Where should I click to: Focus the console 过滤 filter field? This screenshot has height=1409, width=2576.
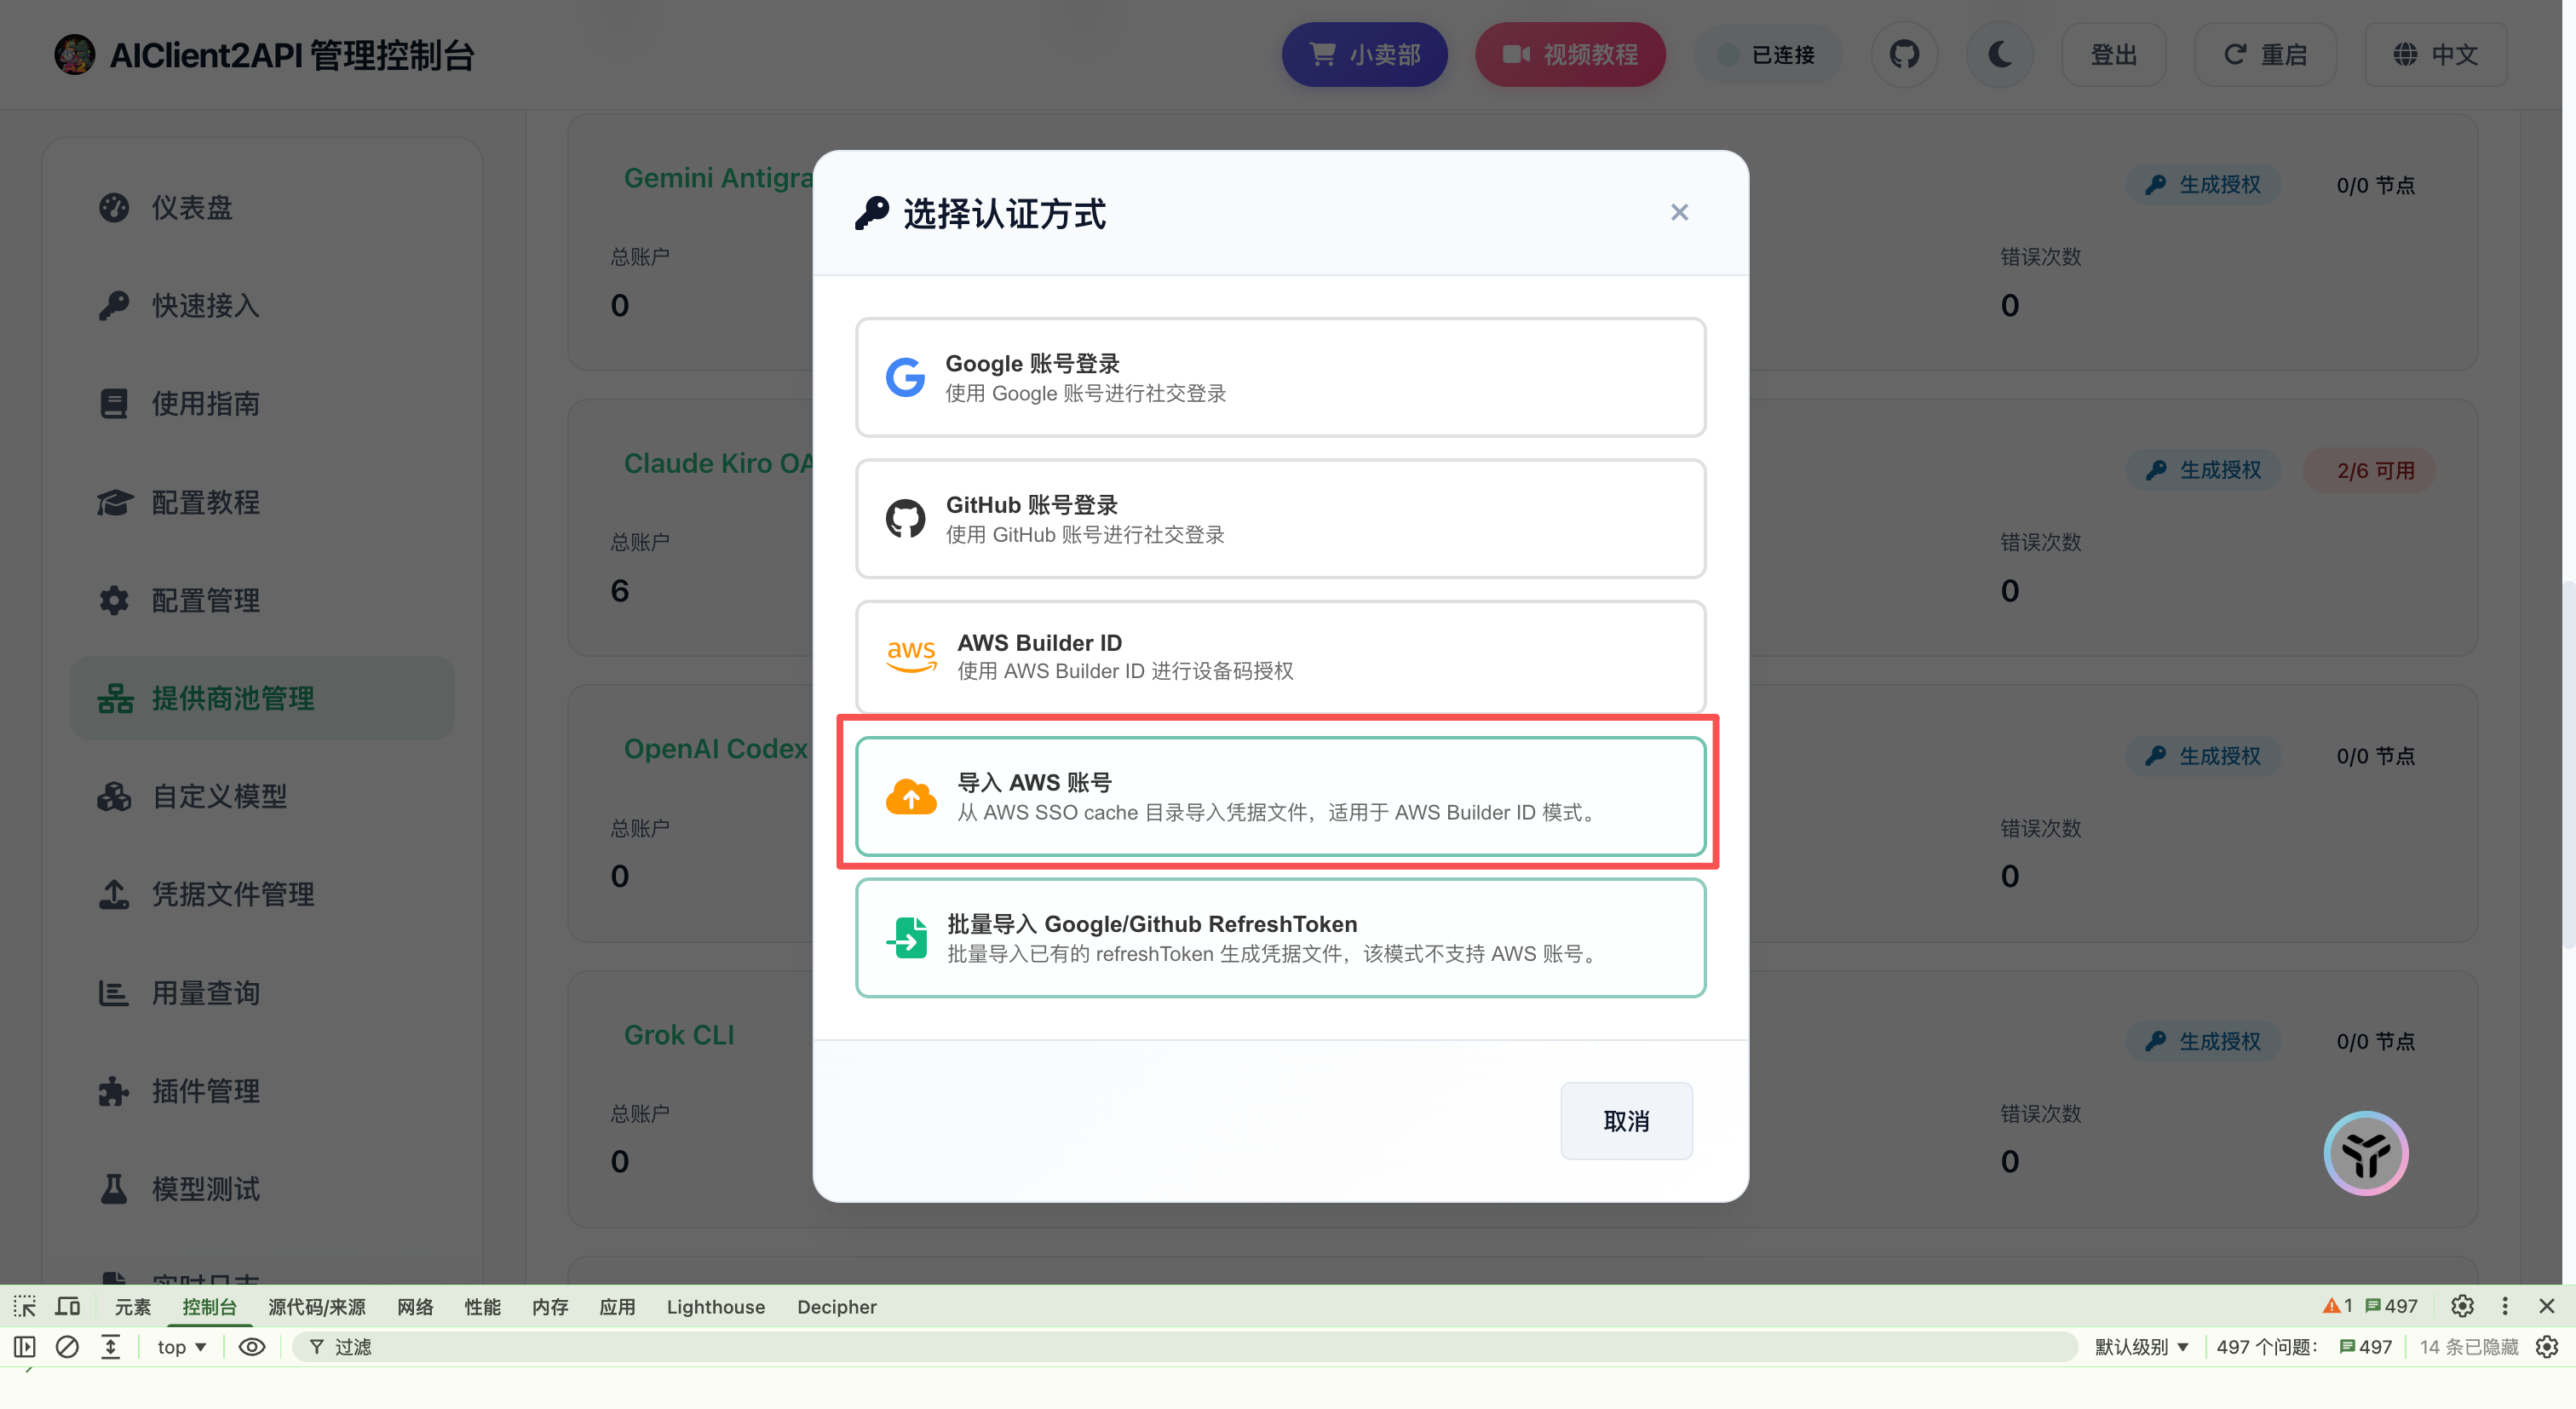[1184, 1347]
